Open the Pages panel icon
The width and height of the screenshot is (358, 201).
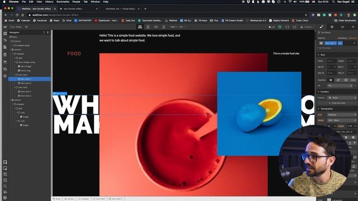click(x=5, y=47)
